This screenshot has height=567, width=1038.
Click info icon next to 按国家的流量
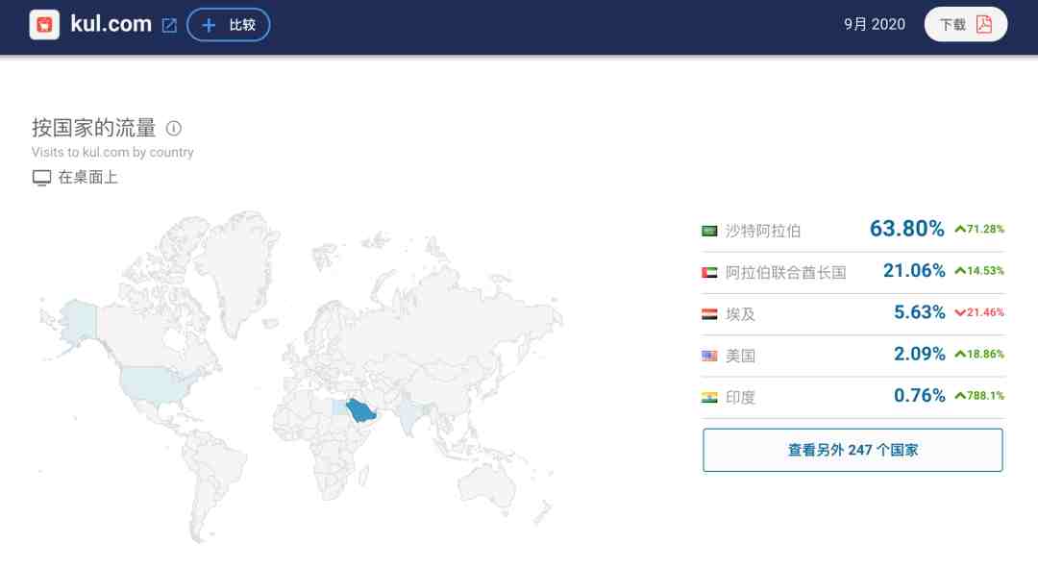point(173,129)
